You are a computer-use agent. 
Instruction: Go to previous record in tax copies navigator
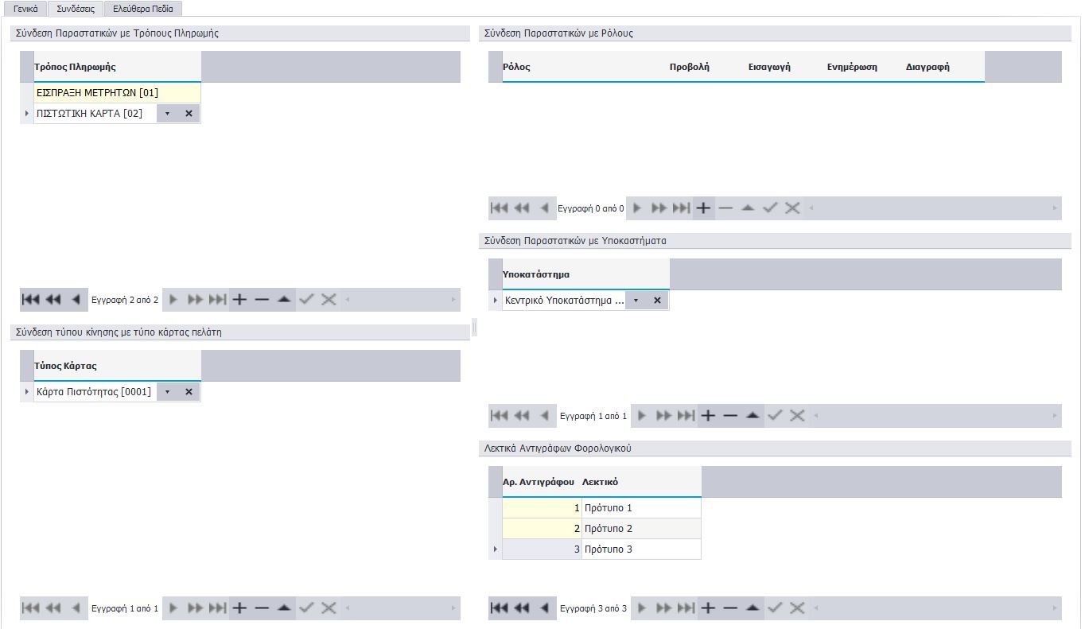click(545, 608)
